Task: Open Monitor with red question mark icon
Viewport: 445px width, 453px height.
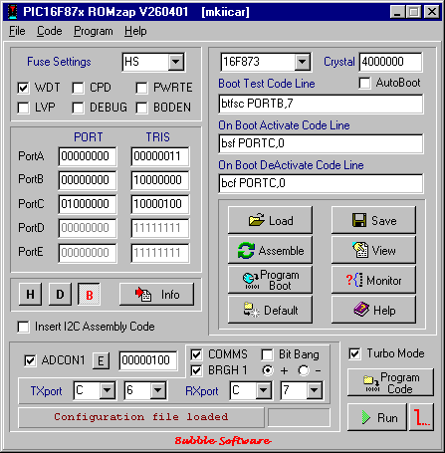Action: tap(373, 280)
